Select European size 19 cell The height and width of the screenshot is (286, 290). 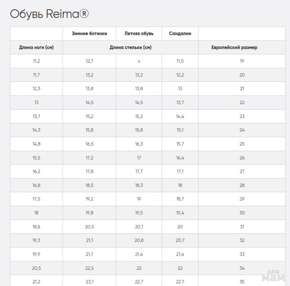tap(242, 61)
